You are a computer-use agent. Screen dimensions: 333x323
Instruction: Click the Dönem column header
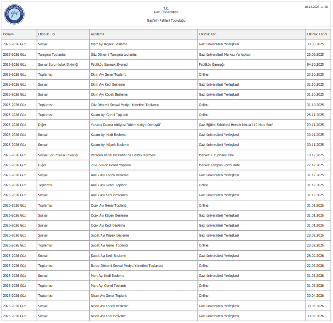[x=8, y=34]
